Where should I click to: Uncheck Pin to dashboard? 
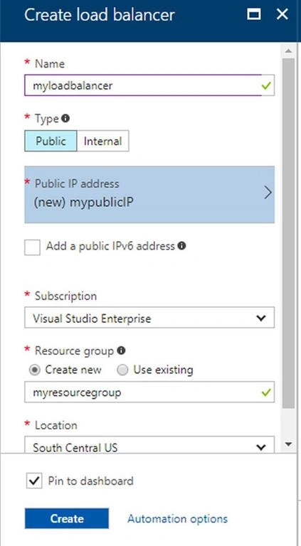pyautogui.click(x=34, y=481)
